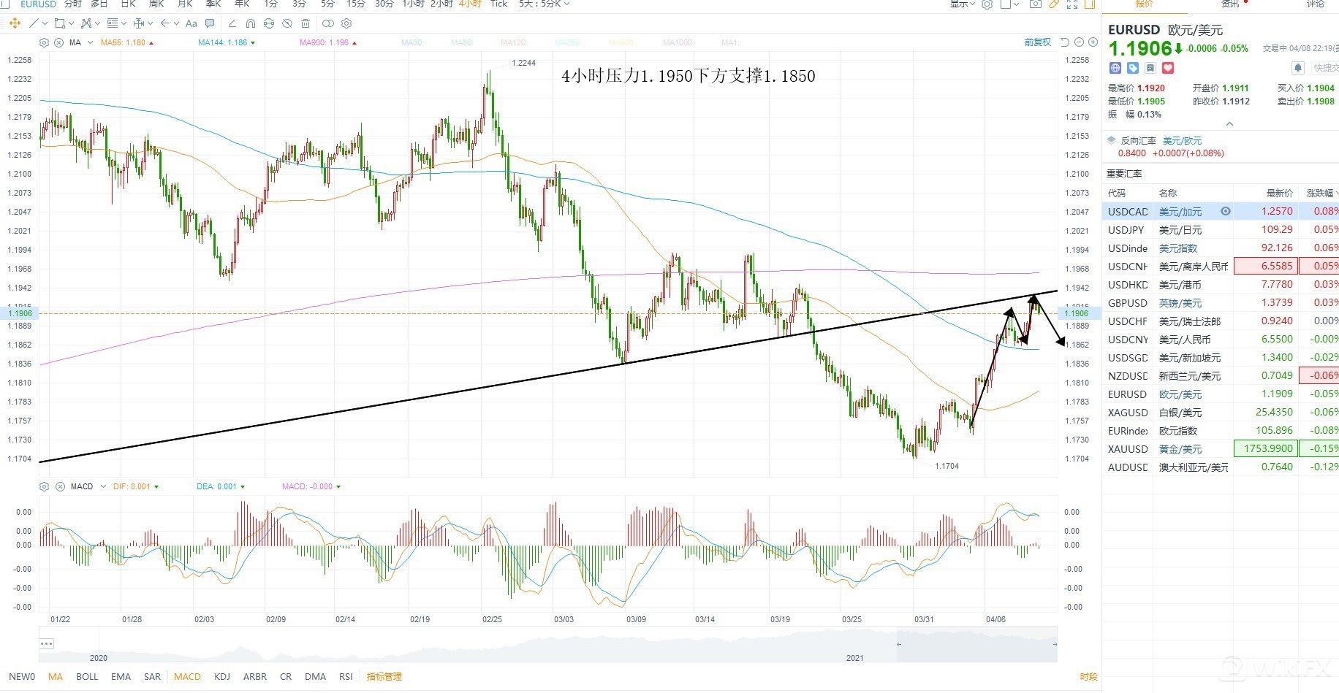Select the move/crosshair drawing tool

click(x=14, y=23)
